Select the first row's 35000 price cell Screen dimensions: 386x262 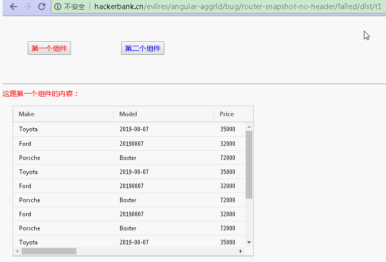229,129
